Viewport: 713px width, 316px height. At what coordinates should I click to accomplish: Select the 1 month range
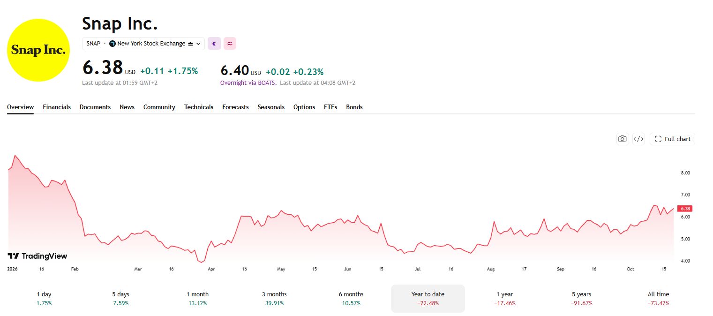pyautogui.click(x=197, y=298)
